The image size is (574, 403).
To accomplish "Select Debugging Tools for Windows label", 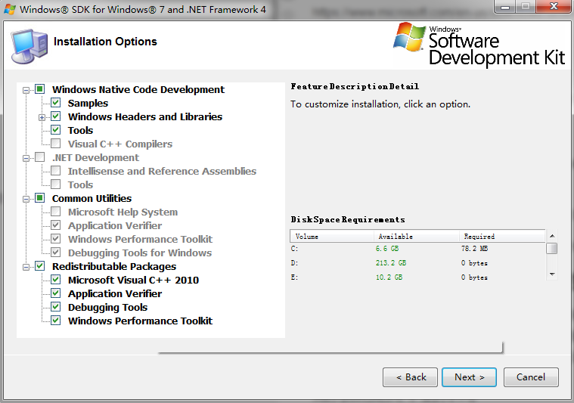I will pyautogui.click(x=140, y=253).
